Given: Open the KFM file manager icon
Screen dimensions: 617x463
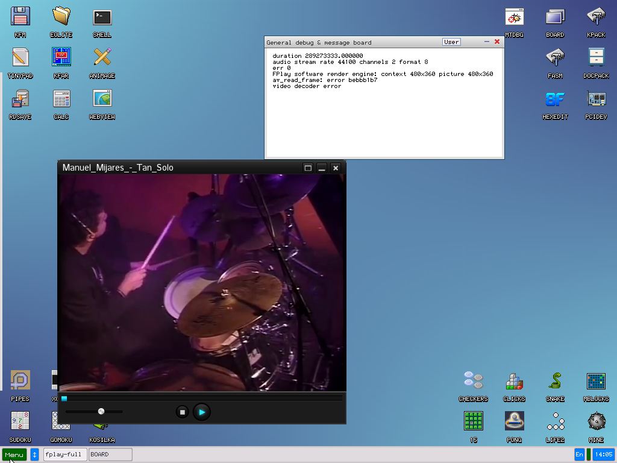Looking at the screenshot, I should tap(20, 17).
